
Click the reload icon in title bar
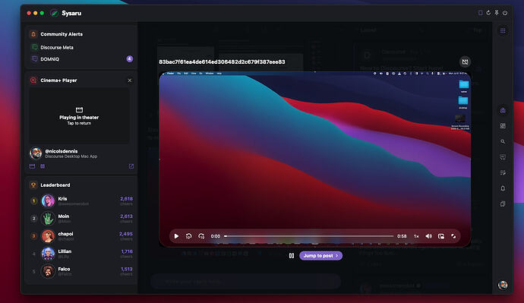tap(488, 13)
